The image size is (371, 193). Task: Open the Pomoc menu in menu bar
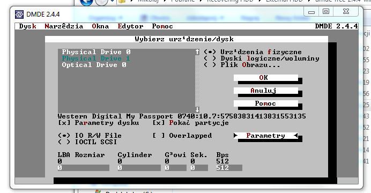(162, 26)
